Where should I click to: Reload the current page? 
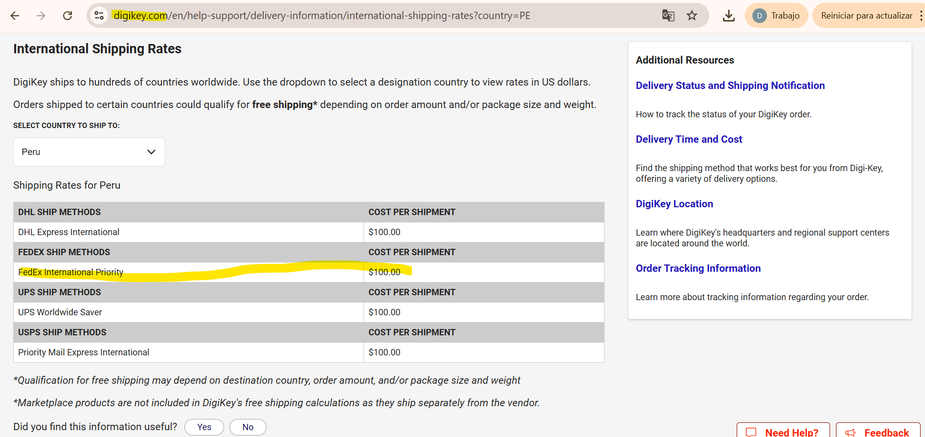[x=68, y=16]
